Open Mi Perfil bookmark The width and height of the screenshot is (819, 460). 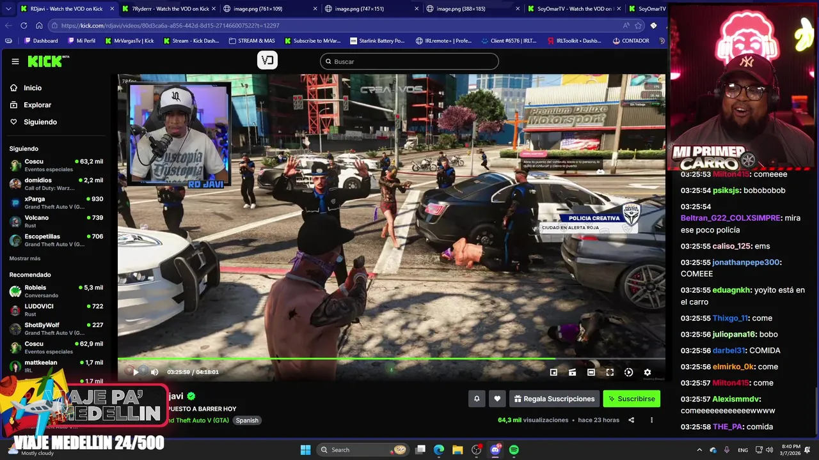(81, 40)
